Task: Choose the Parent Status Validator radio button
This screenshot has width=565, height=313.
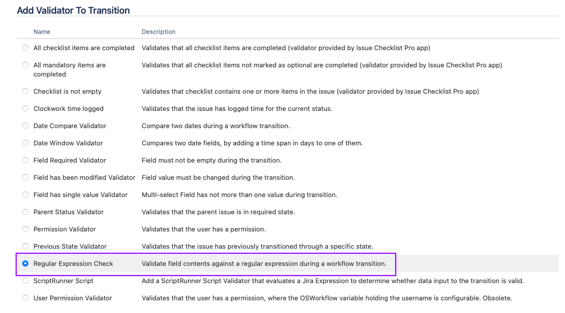Action: click(25, 212)
